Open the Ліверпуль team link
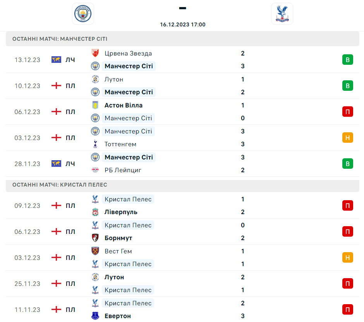The height and width of the screenshot is (322, 364). 121,212
